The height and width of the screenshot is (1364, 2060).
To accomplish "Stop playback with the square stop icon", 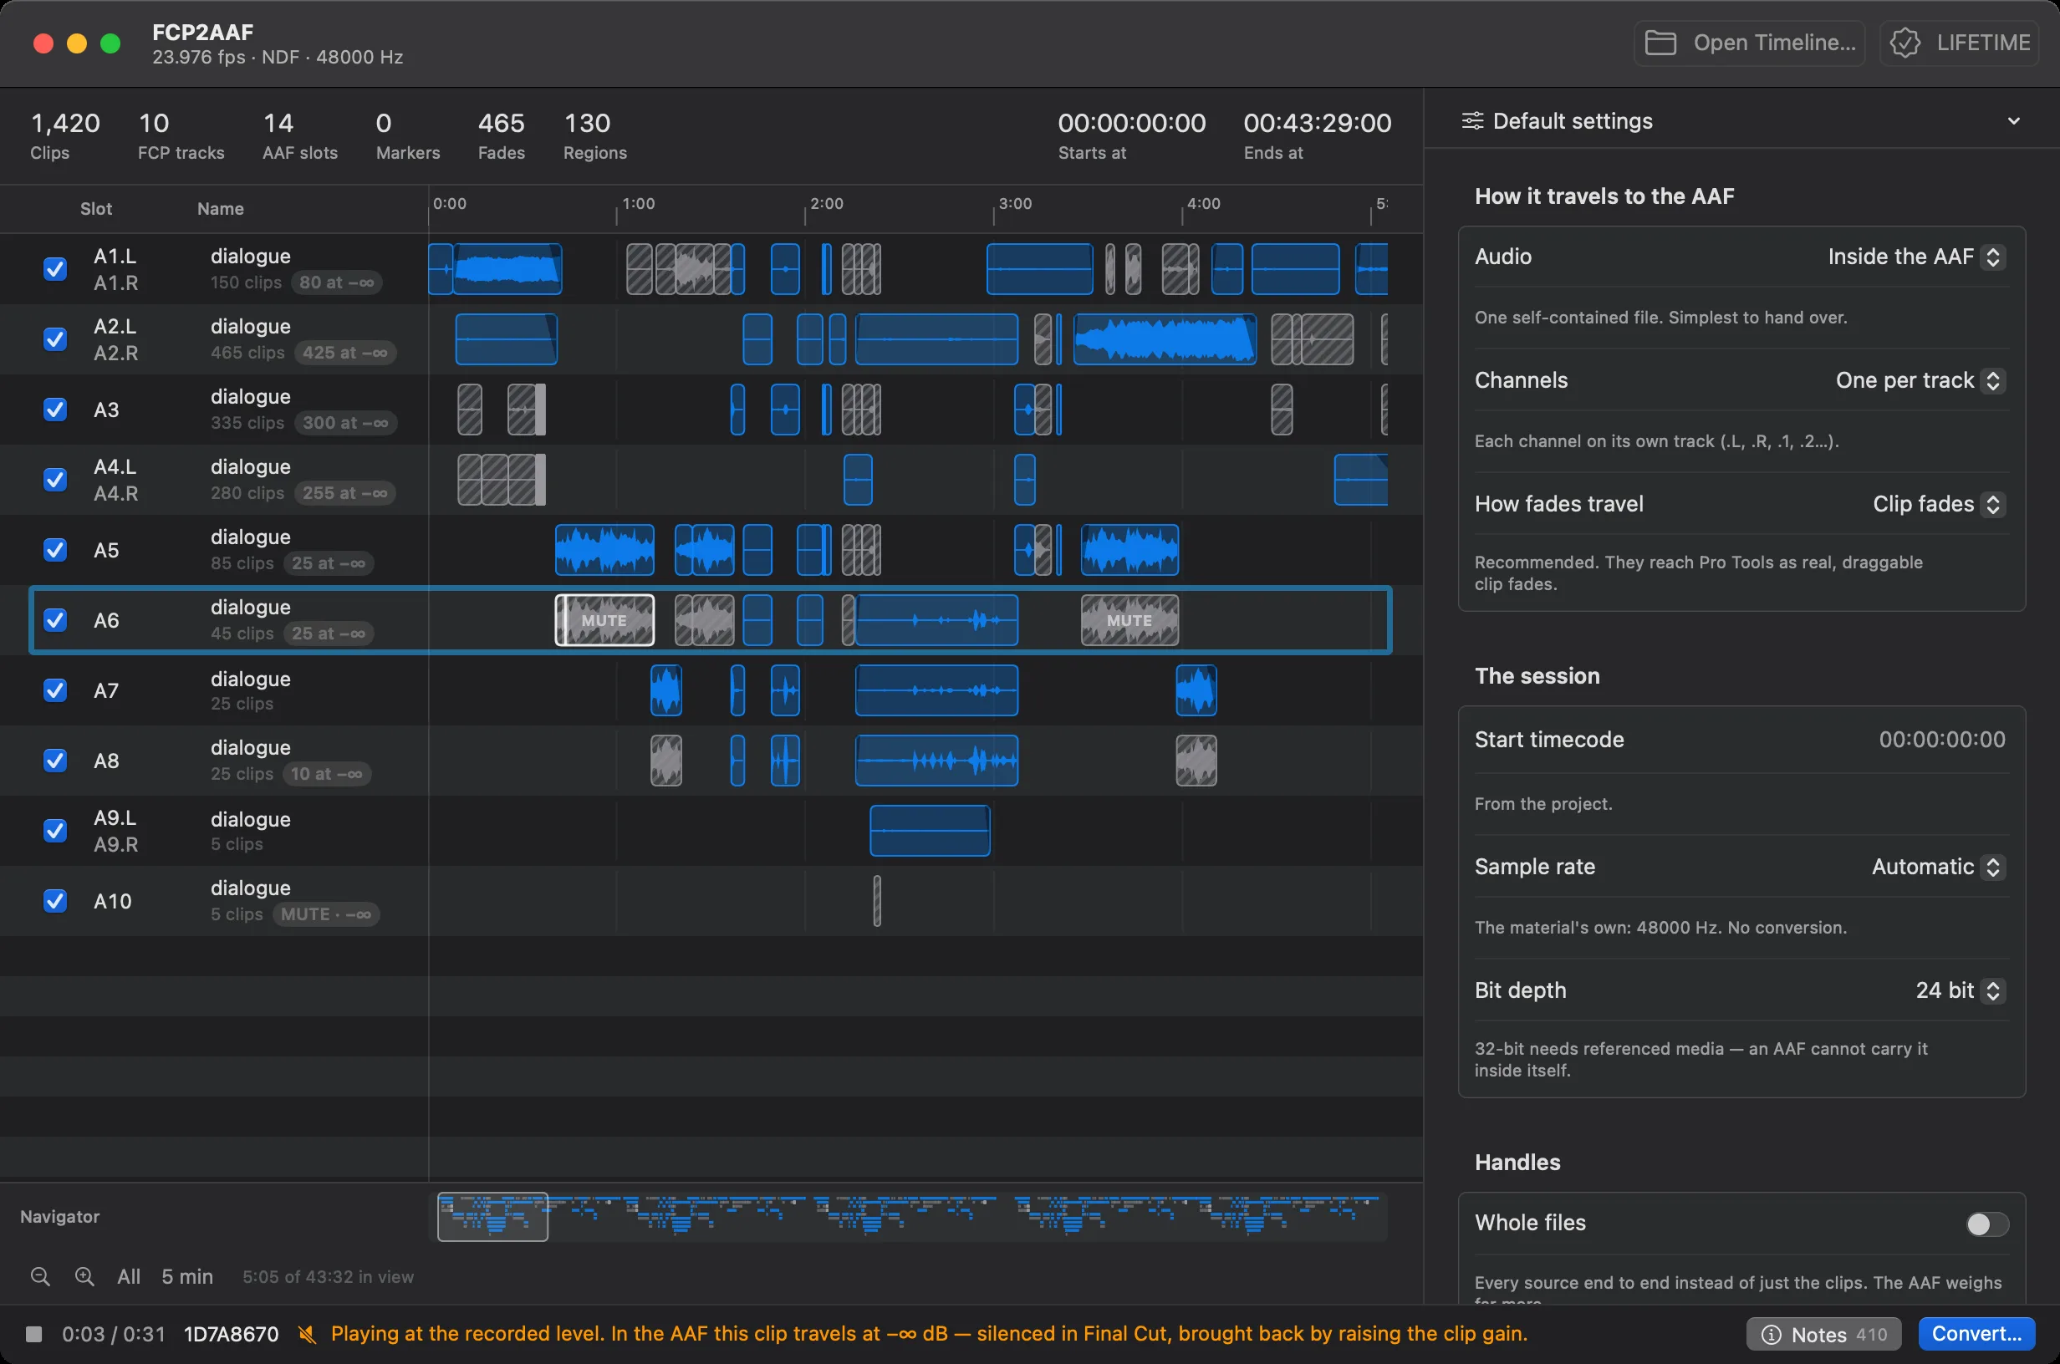I will (x=34, y=1334).
